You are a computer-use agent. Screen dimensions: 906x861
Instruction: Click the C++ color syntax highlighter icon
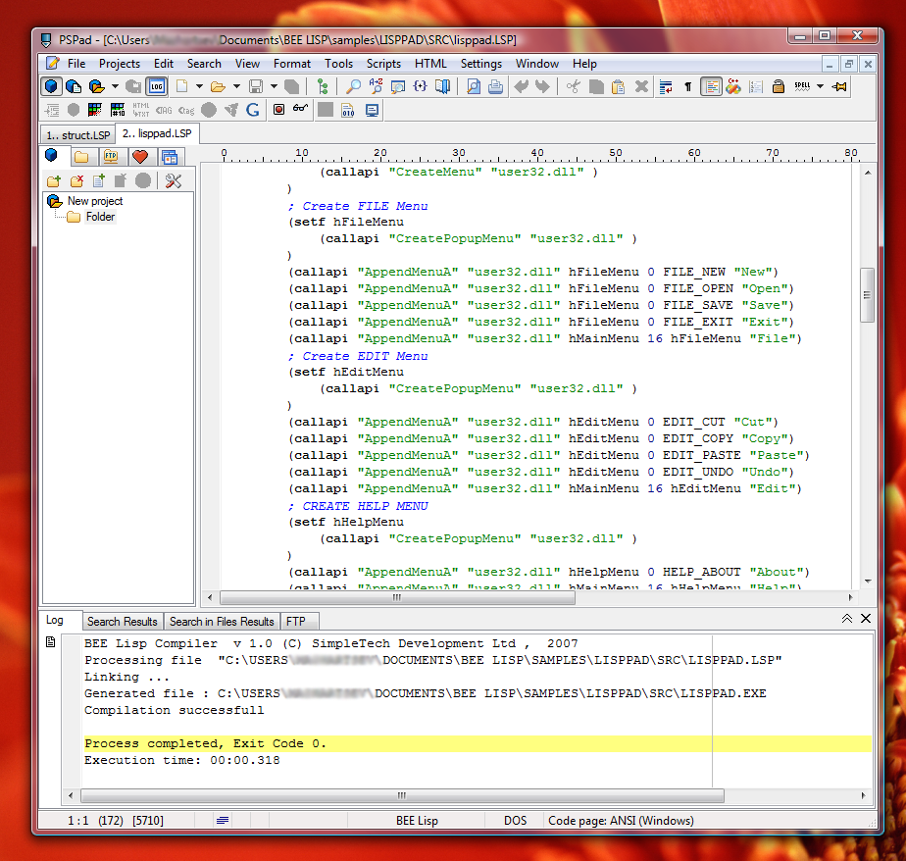[x=732, y=86]
